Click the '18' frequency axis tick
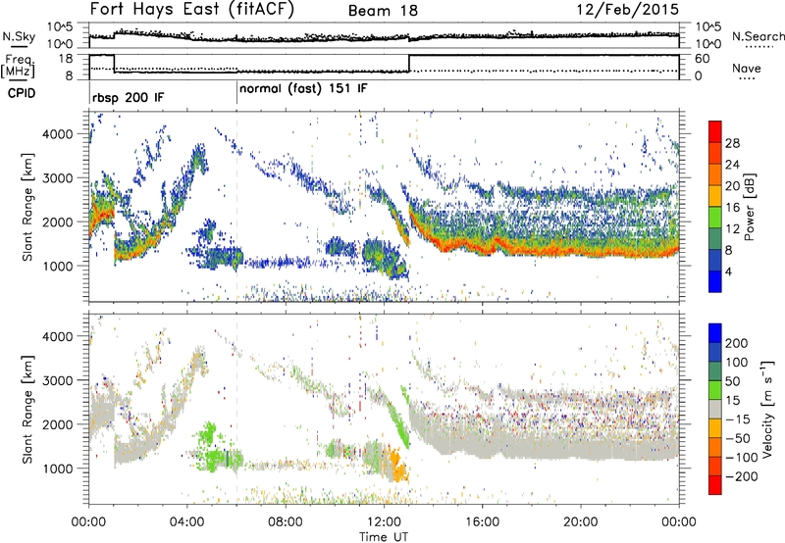The height and width of the screenshot is (543, 785). point(67,59)
